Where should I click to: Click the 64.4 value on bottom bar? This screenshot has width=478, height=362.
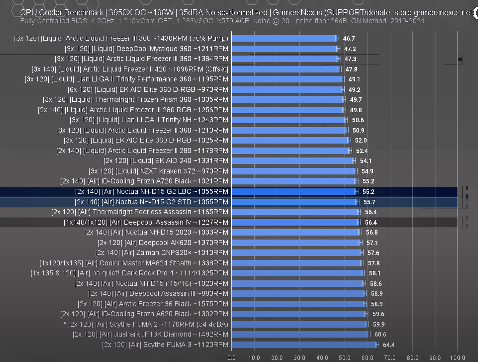coord(388,345)
